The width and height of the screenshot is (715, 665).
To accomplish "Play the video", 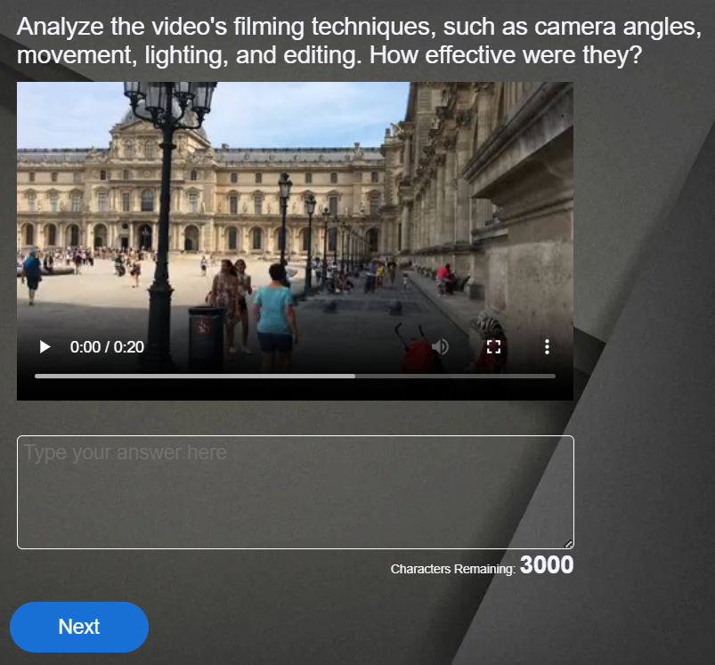I will pyautogui.click(x=45, y=347).
